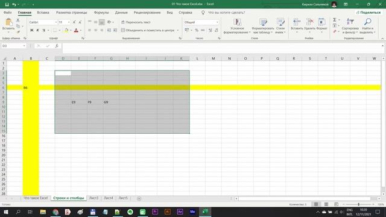Activate the Format Painter brush
The height and width of the screenshot is (217, 386).
18,31
